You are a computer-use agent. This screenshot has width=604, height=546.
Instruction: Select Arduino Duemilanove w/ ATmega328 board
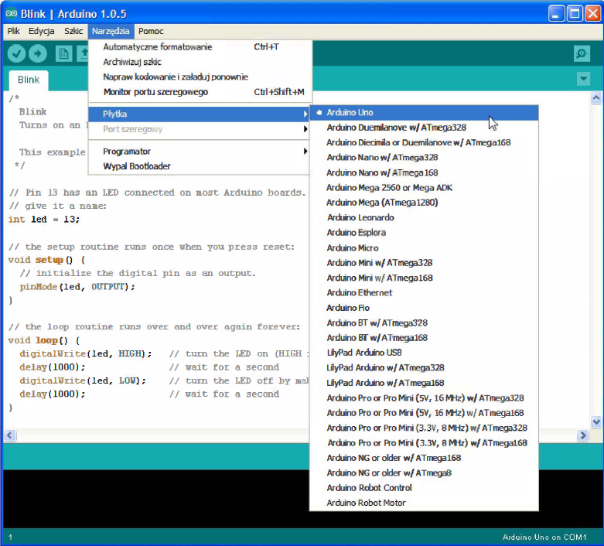(x=424, y=128)
